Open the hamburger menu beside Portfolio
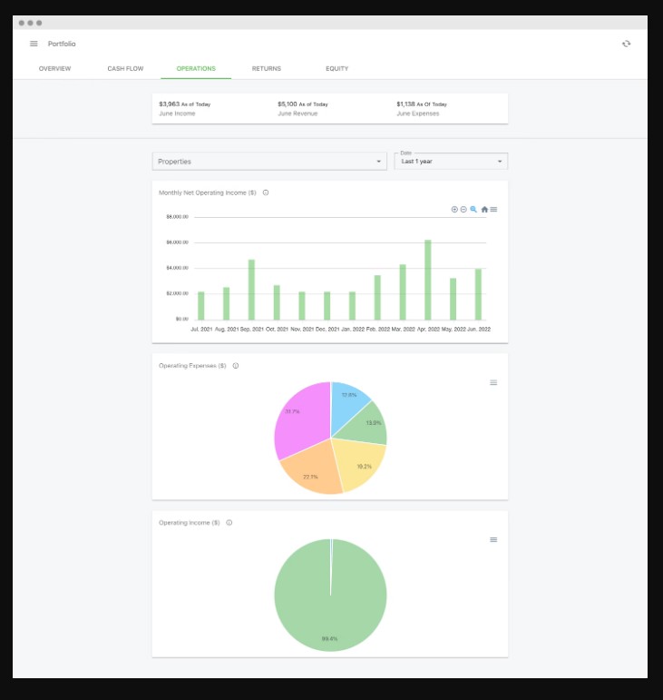Viewport: 663px width, 700px height. [34, 44]
